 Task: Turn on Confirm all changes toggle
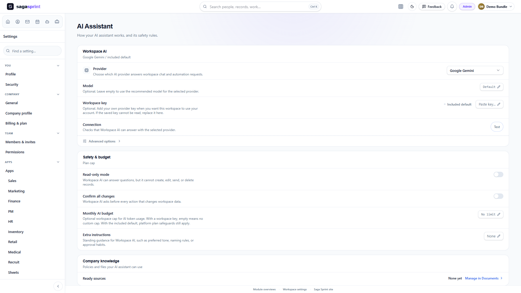pos(498,196)
